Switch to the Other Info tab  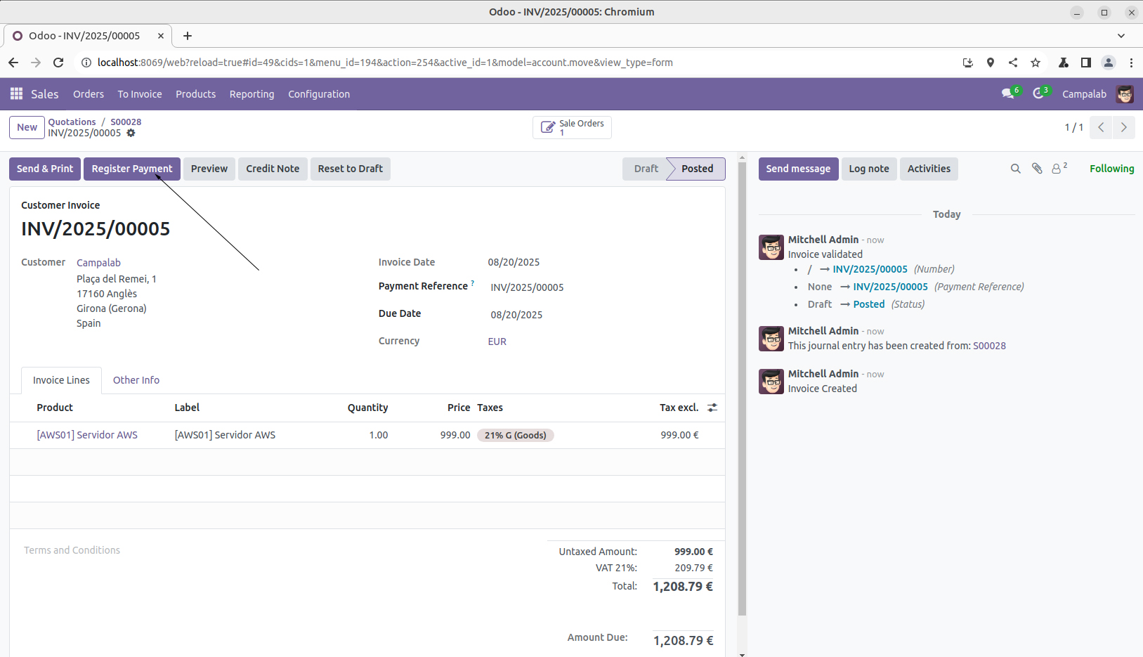136,380
